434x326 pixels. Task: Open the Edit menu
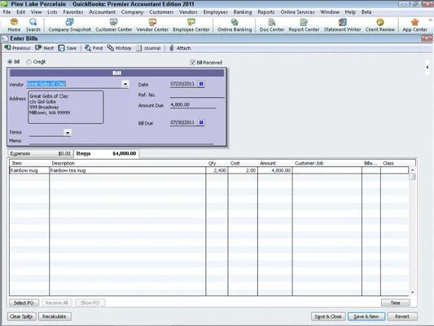click(20, 12)
